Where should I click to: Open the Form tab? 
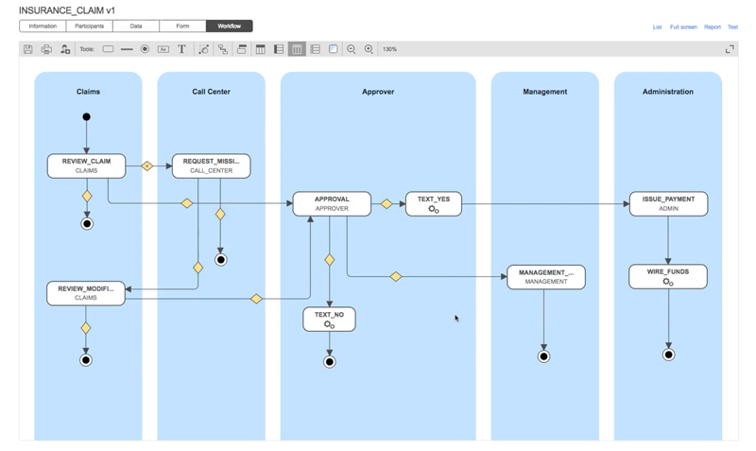coord(182,26)
